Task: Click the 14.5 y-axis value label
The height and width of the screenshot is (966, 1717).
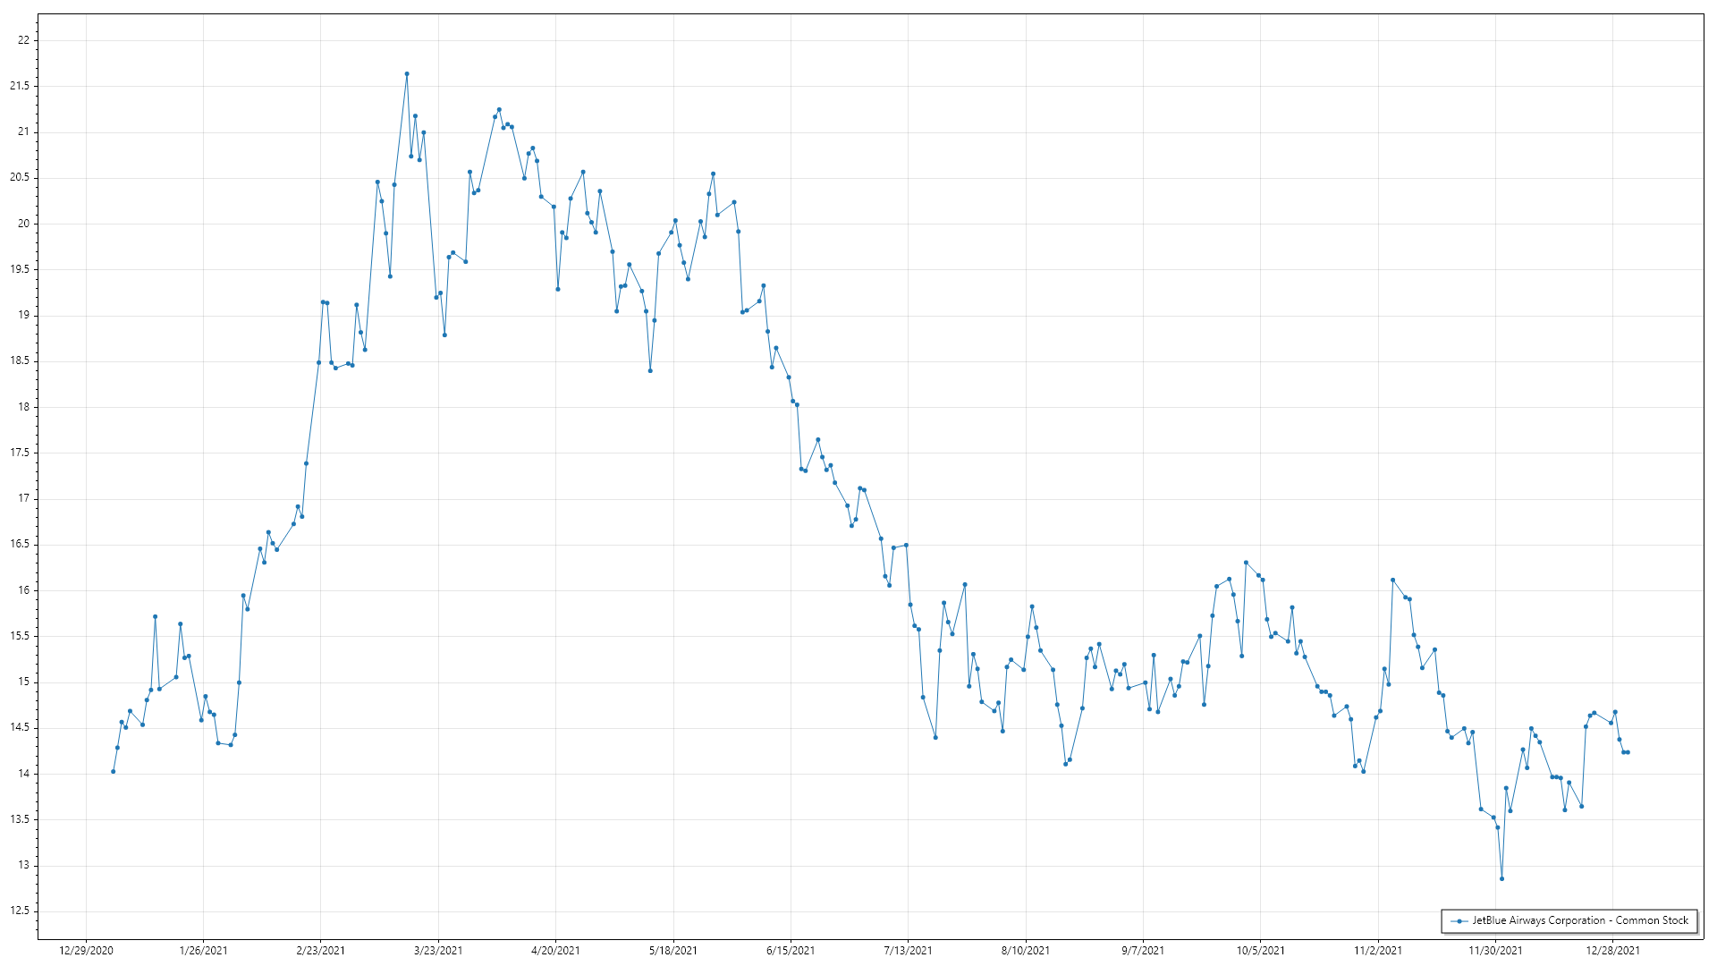Action: 20,727
